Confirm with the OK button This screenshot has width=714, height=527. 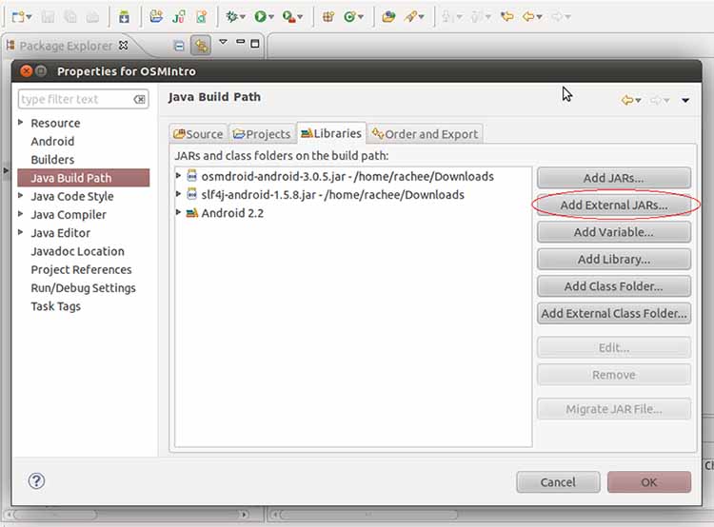[x=649, y=482]
